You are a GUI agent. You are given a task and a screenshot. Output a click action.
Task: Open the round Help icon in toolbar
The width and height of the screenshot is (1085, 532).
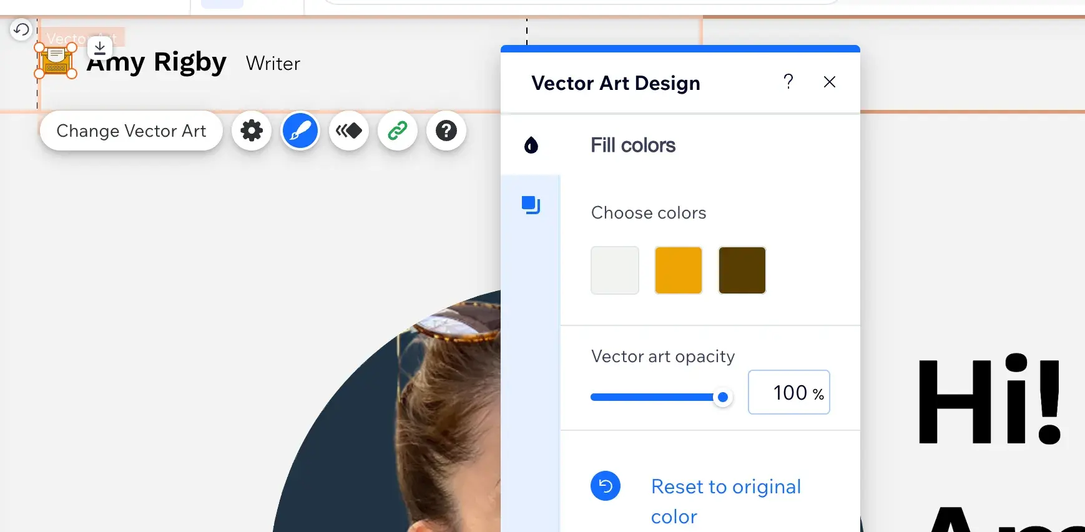coord(446,131)
